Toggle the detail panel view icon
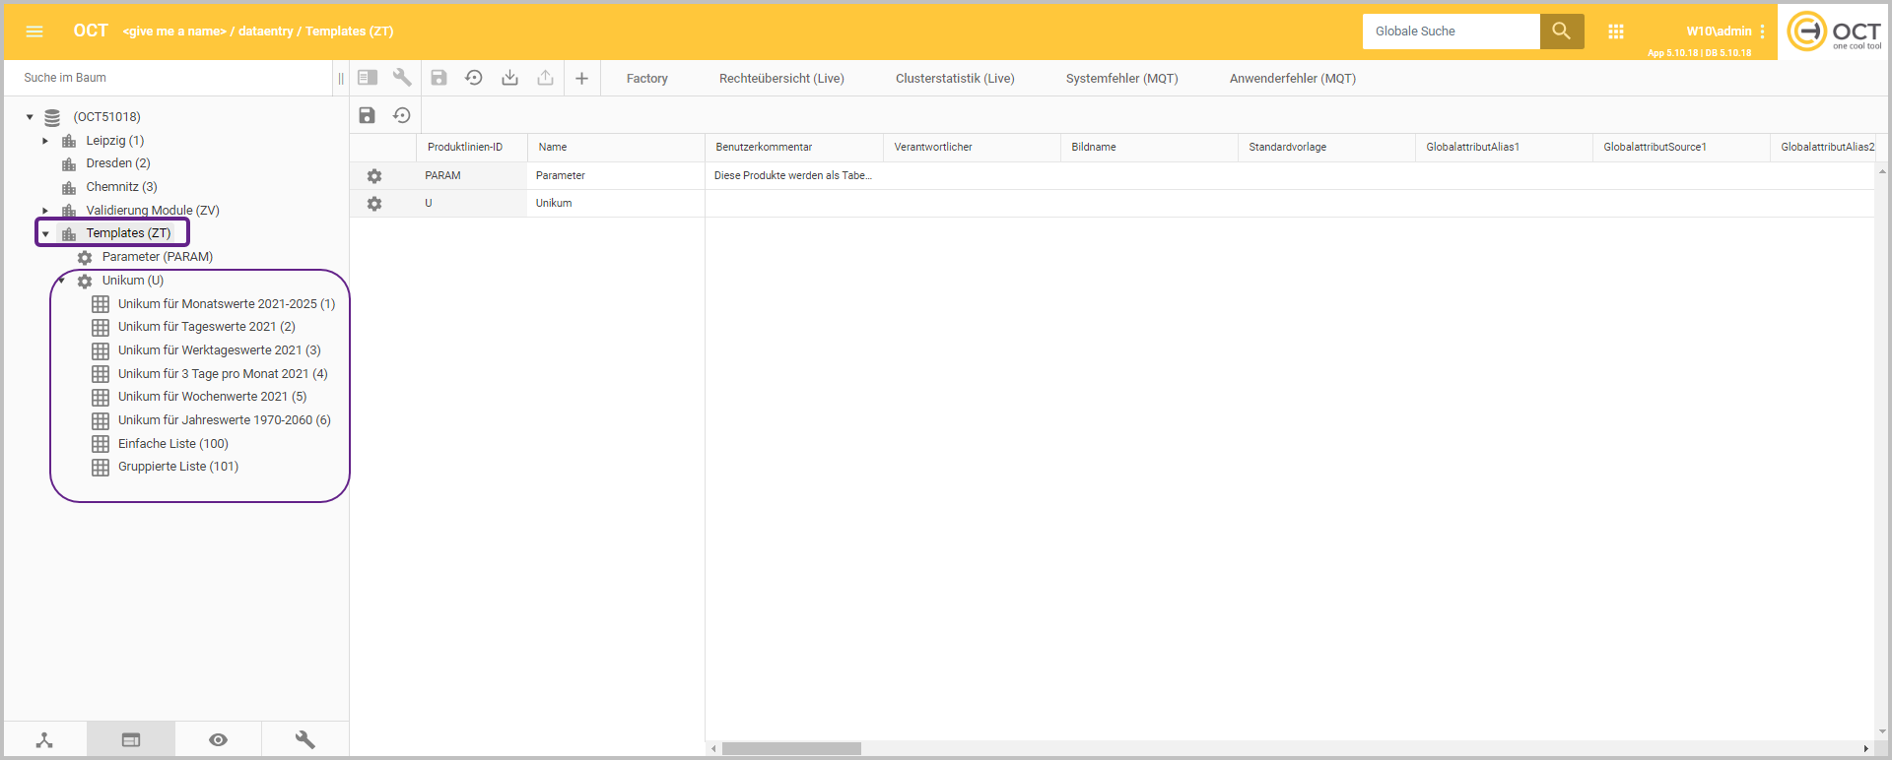 pos(368,78)
